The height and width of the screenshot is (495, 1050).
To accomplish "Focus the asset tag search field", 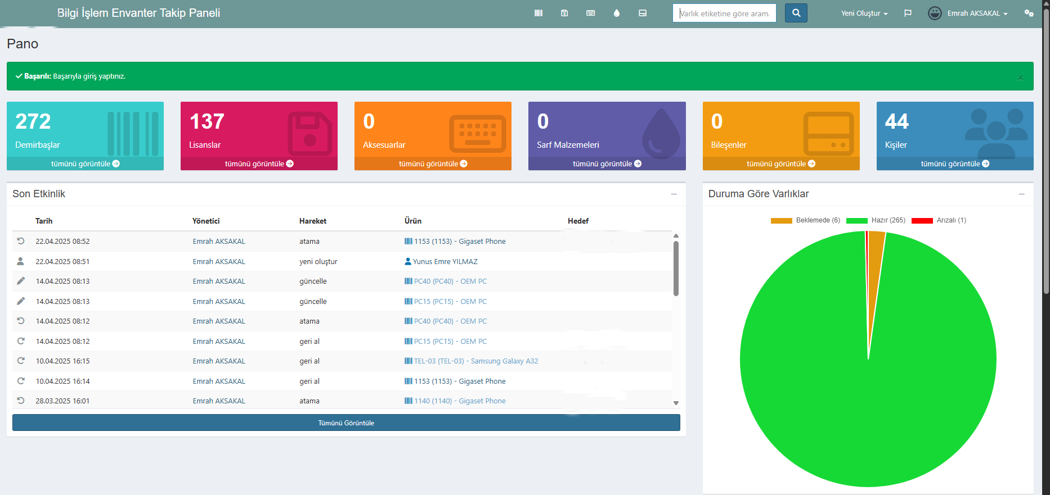I will (724, 13).
